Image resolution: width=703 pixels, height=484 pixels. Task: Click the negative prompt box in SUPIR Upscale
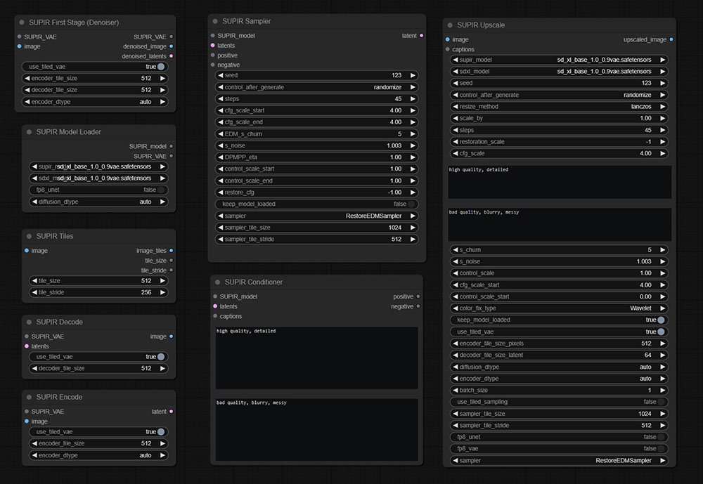click(x=560, y=224)
